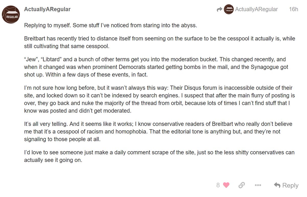Click the paragraph about a daily comment scrape
Viewport: 307px width, 197px height.
point(159,157)
